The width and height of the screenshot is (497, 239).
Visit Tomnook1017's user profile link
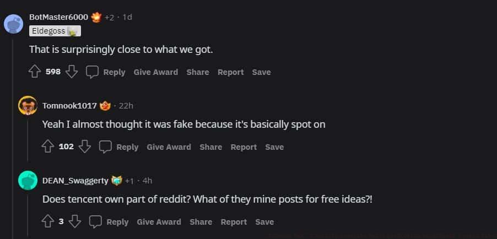tap(69, 105)
